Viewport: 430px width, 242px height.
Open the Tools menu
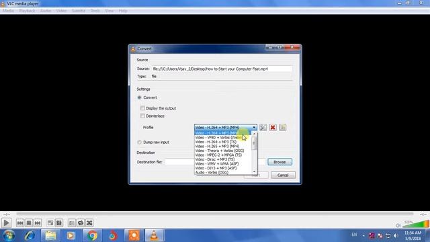[95, 11]
